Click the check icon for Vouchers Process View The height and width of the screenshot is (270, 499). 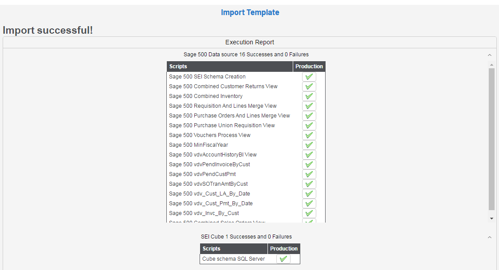click(309, 135)
